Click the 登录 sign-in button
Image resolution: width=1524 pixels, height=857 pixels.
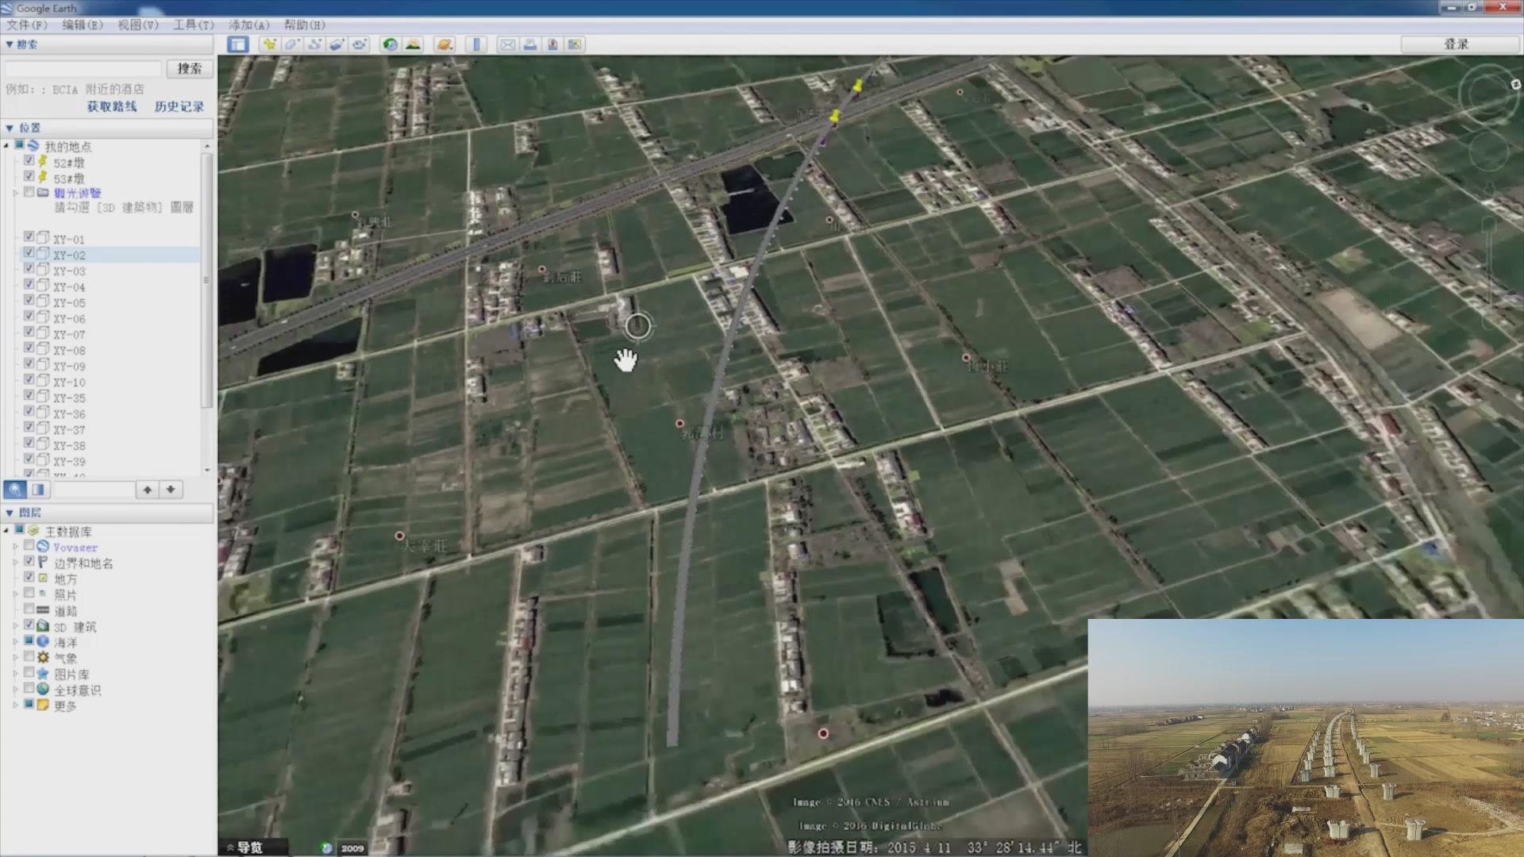tap(1457, 44)
